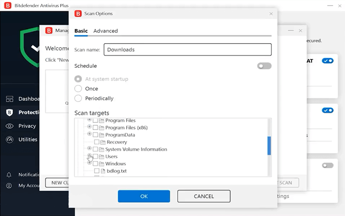Click the Program Files (x86) folder icon
The width and height of the screenshot is (345, 216).
pyautogui.click(x=102, y=128)
